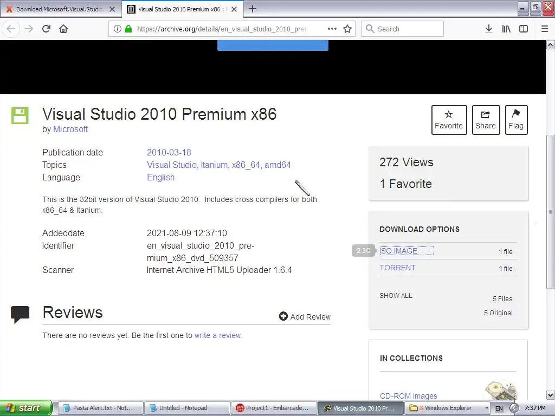This screenshot has height=416, width=555.
Task: Follow the 'write a review' link
Action: (218, 335)
